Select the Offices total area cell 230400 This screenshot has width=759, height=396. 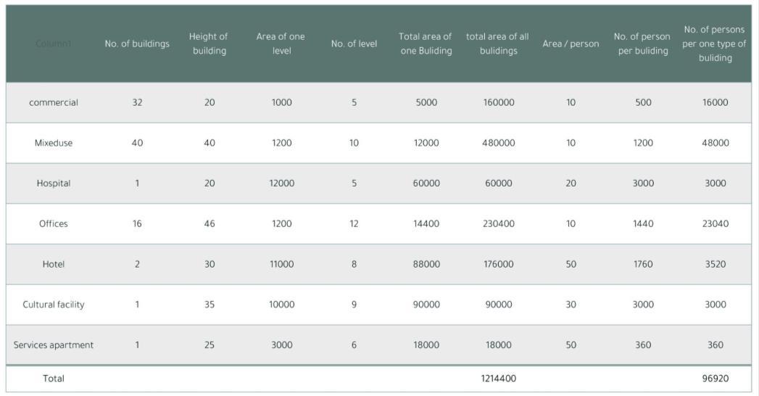[x=498, y=223]
